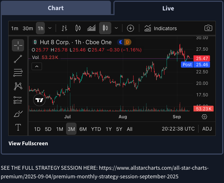
Task: Select the filled Candles chart style icon
Action: tap(105, 28)
